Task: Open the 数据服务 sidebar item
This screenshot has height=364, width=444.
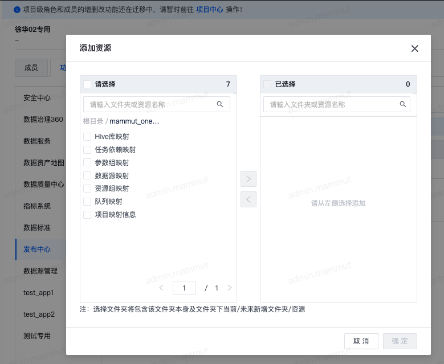Action: coord(37,141)
